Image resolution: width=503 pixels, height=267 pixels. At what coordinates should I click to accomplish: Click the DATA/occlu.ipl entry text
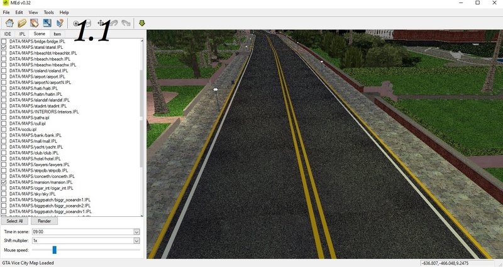pyautogui.click(x=23, y=129)
